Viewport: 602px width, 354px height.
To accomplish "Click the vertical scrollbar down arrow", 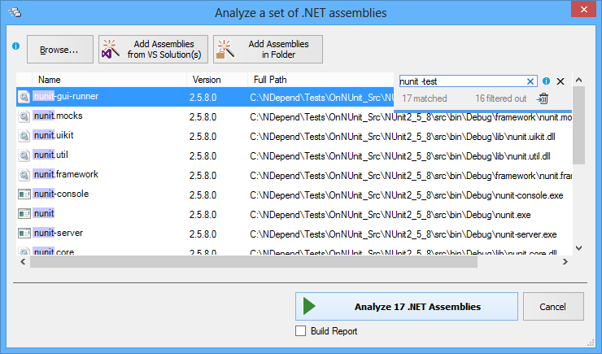I will click(579, 248).
